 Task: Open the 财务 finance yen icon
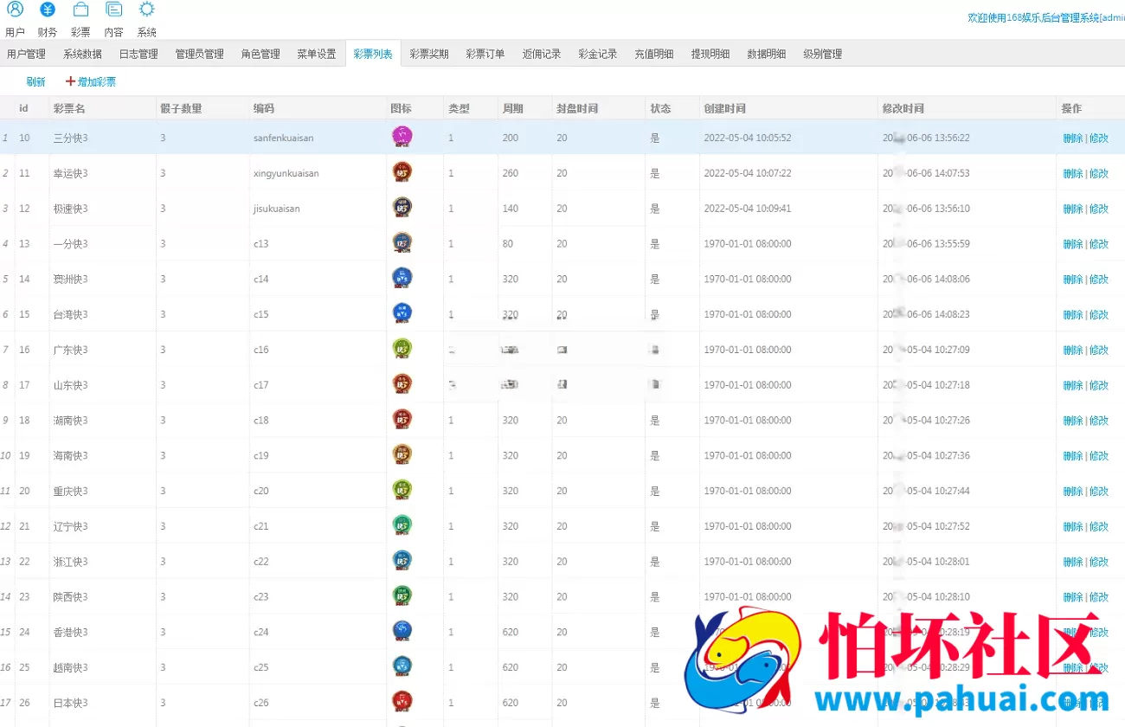pyautogui.click(x=48, y=10)
